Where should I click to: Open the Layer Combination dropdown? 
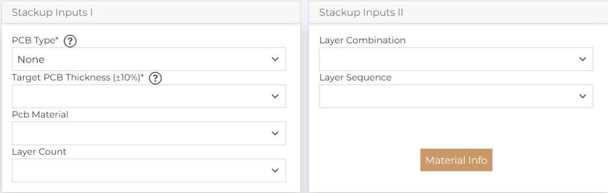[456, 59]
